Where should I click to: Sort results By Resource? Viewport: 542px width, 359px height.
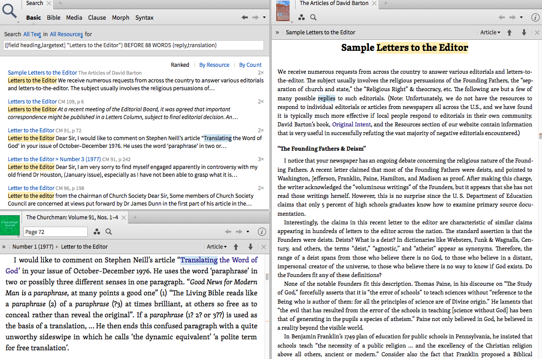[x=214, y=65]
